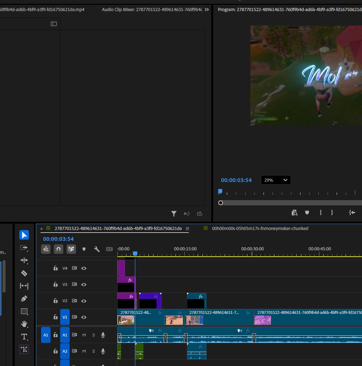This screenshot has height=366, width=362.
Task: Click Program monitor playhead marker
Action: coord(220,192)
